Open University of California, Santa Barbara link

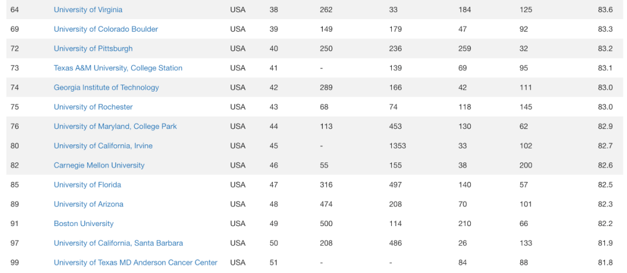click(118, 243)
